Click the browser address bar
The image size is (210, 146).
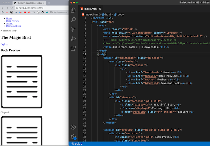(41, 8)
